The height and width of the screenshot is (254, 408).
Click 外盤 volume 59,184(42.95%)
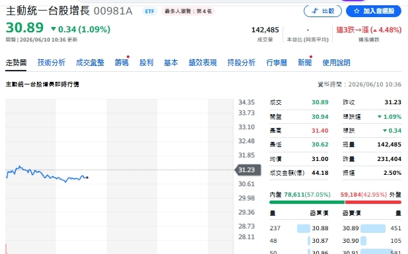364,195
